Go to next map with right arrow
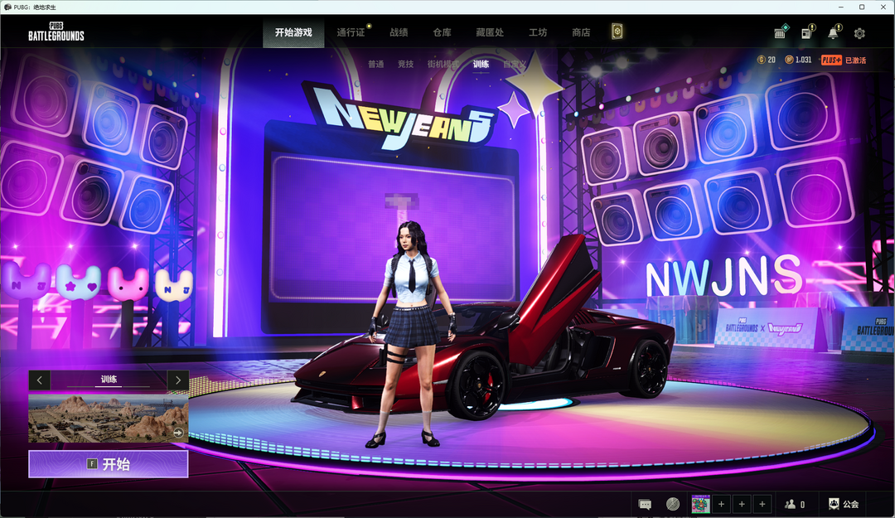 click(x=178, y=380)
